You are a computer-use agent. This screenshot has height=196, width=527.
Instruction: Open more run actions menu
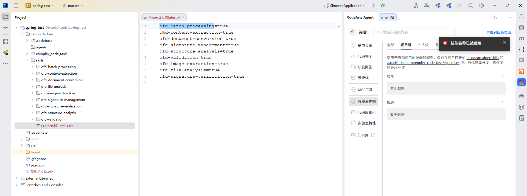392,5
